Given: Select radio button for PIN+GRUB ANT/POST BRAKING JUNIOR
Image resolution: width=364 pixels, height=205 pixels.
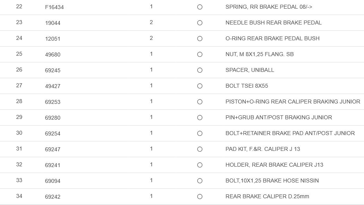Looking at the screenshot, I should click(x=200, y=118).
